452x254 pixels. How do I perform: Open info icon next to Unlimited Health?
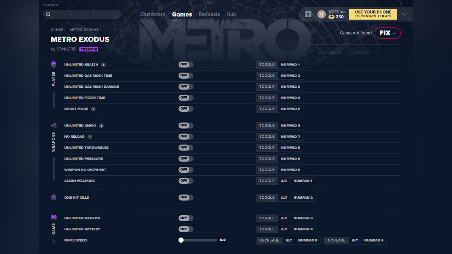[x=104, y=65]
